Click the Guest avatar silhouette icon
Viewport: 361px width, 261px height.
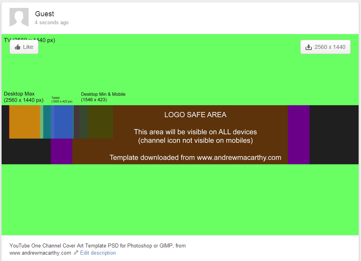click(x=19, y=17)
